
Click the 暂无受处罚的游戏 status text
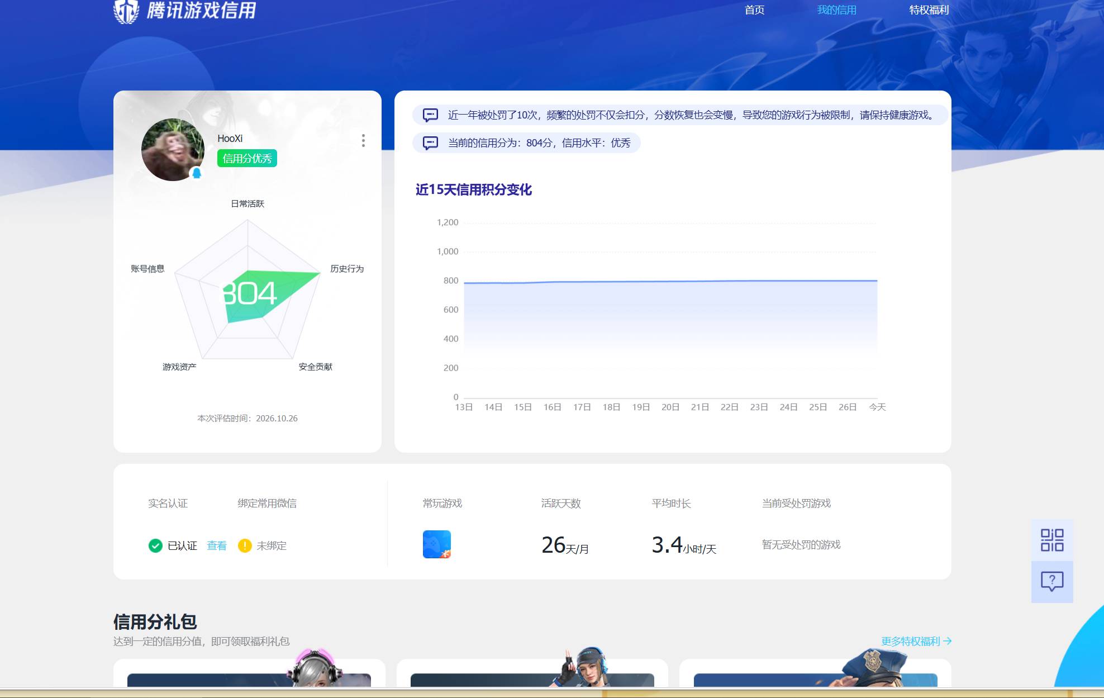[x=801, y=544]
